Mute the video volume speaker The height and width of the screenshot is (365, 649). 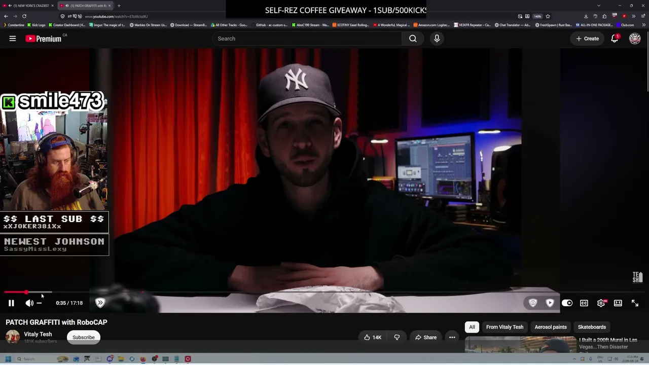coord(29,303)
